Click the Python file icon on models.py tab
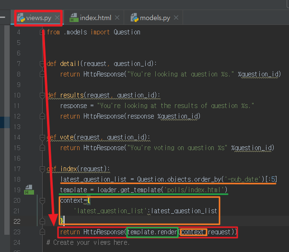 [134, 18]
